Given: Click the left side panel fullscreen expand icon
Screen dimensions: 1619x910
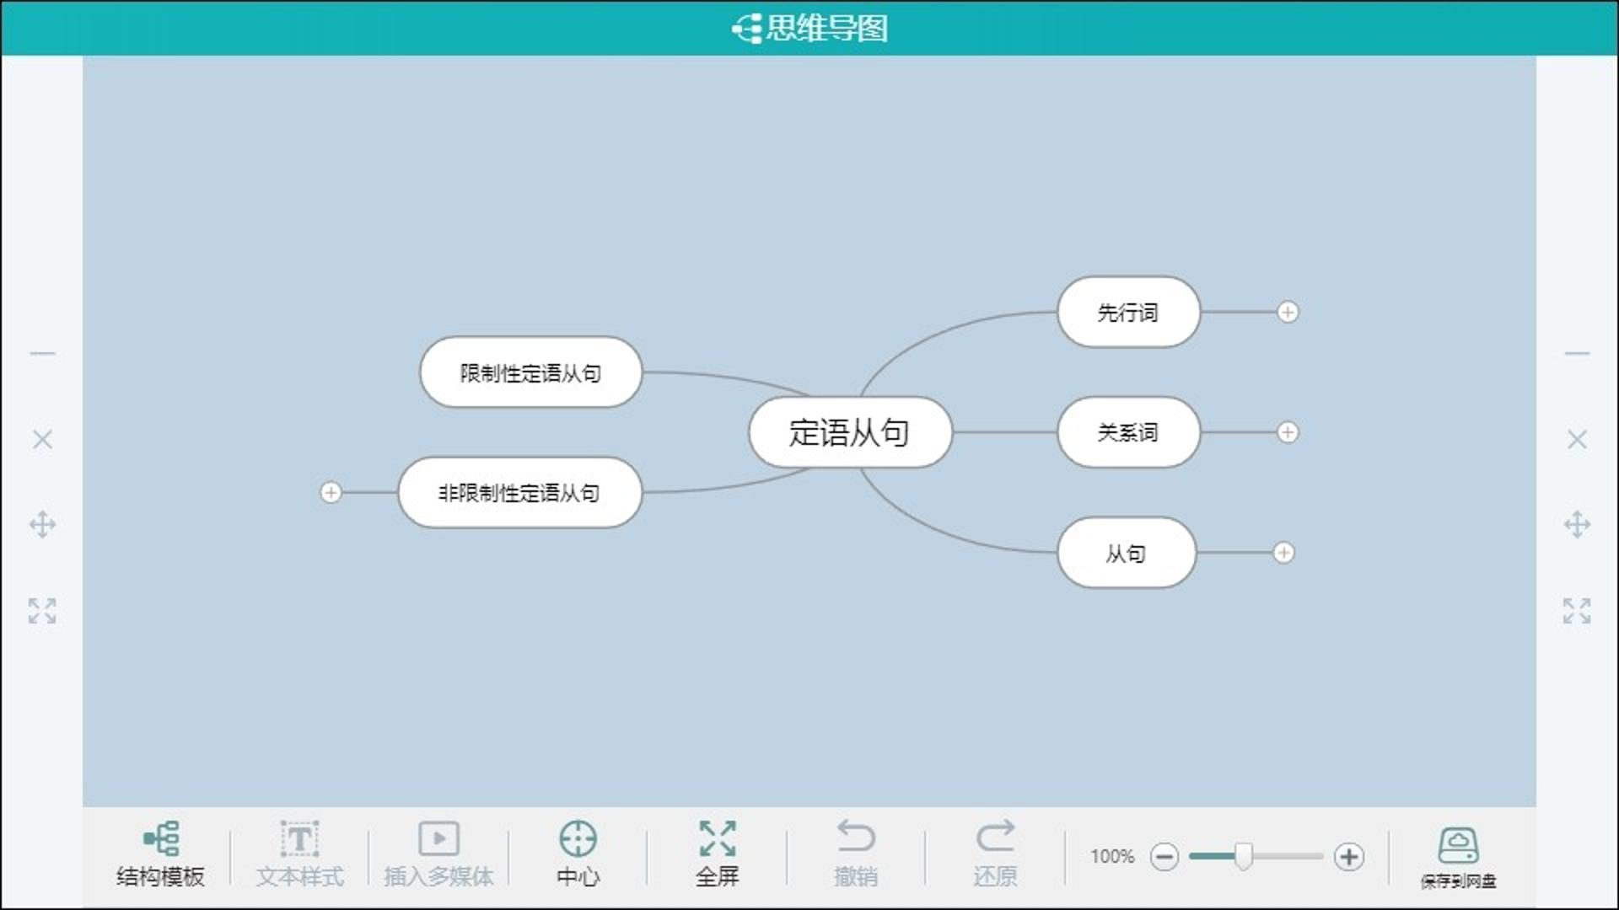Looking at the screenshot, I should (42, 611).
